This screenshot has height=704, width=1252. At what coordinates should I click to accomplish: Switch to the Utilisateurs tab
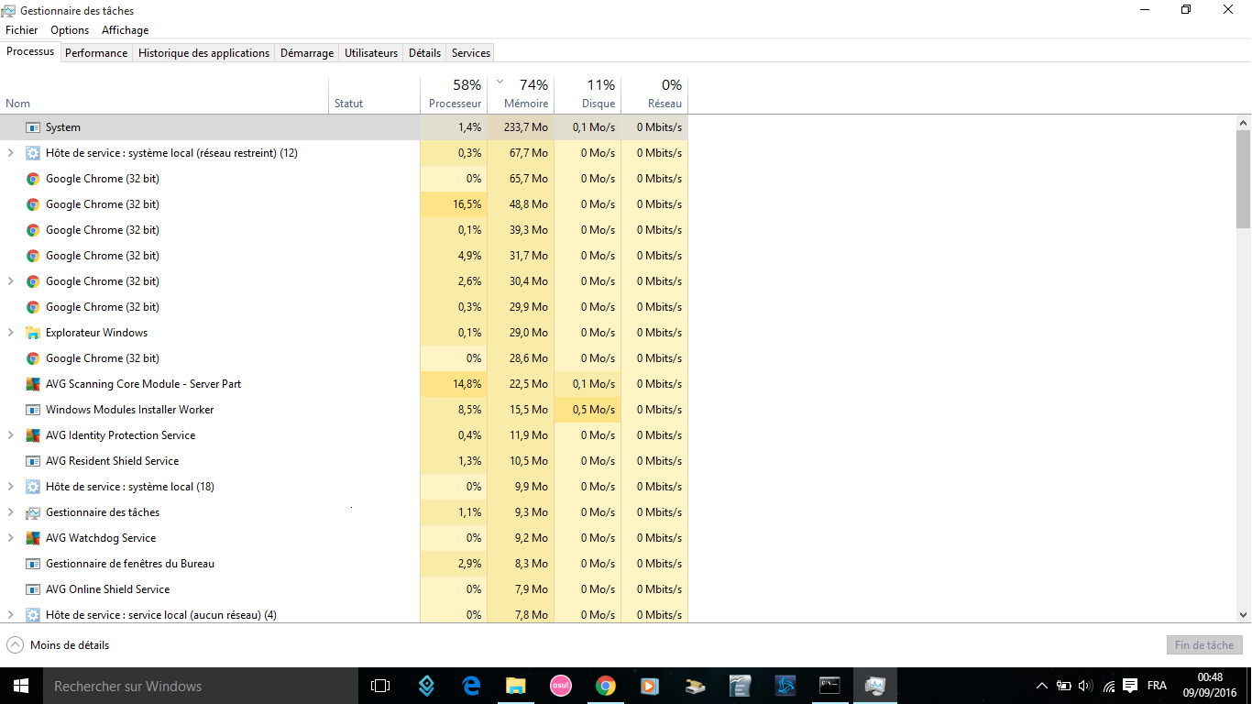(x=371, y=53)
